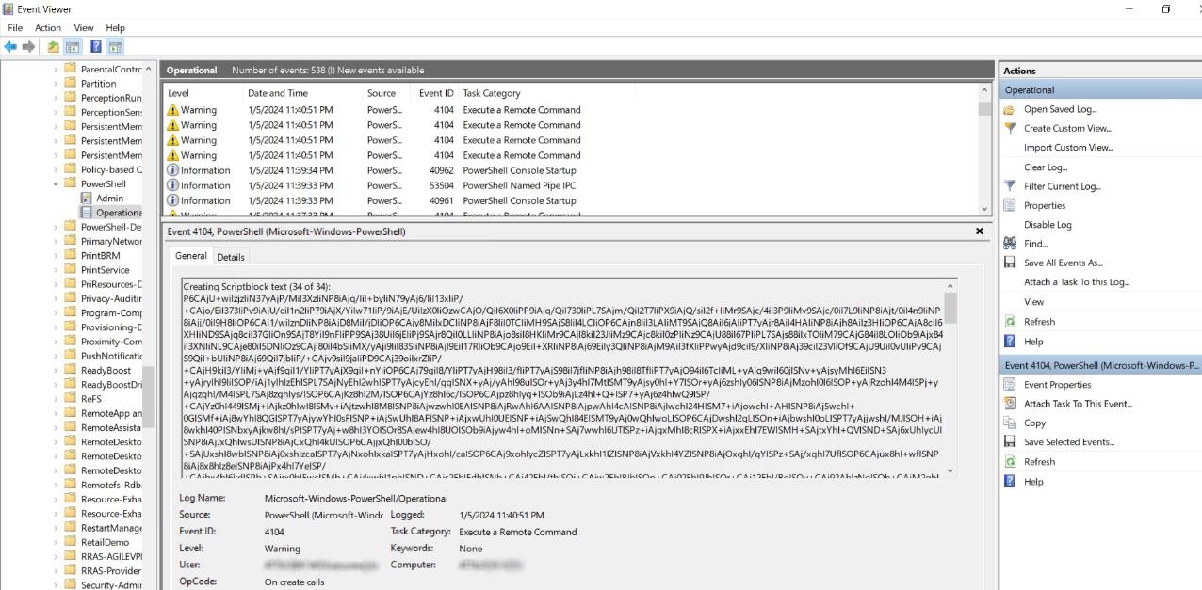Viewport: 1202px width, 590px height.
Task: Click the Copy icon in Actions pane
Action: click(1010, 423)
